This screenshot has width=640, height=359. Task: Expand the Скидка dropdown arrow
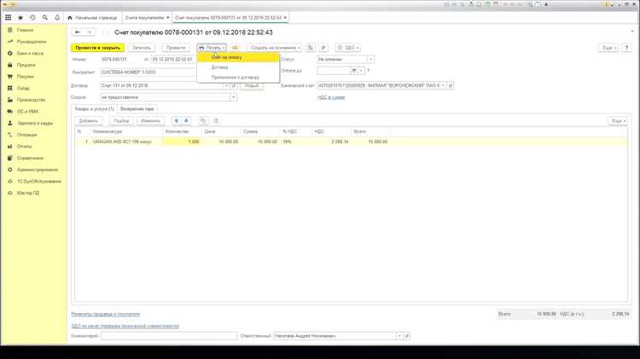234,97
